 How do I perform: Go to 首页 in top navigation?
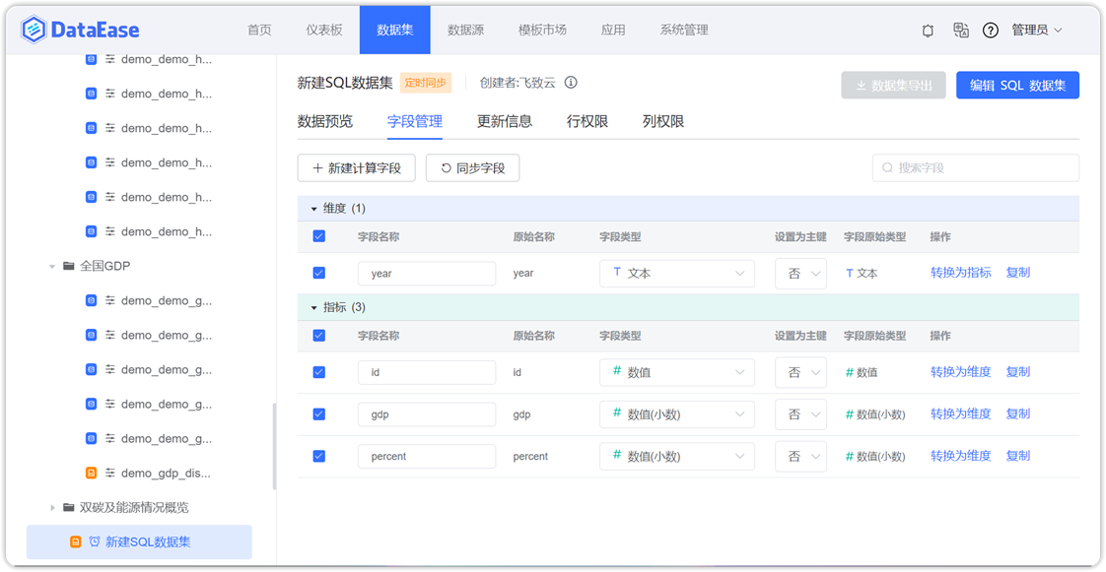(x=259, y=31)
